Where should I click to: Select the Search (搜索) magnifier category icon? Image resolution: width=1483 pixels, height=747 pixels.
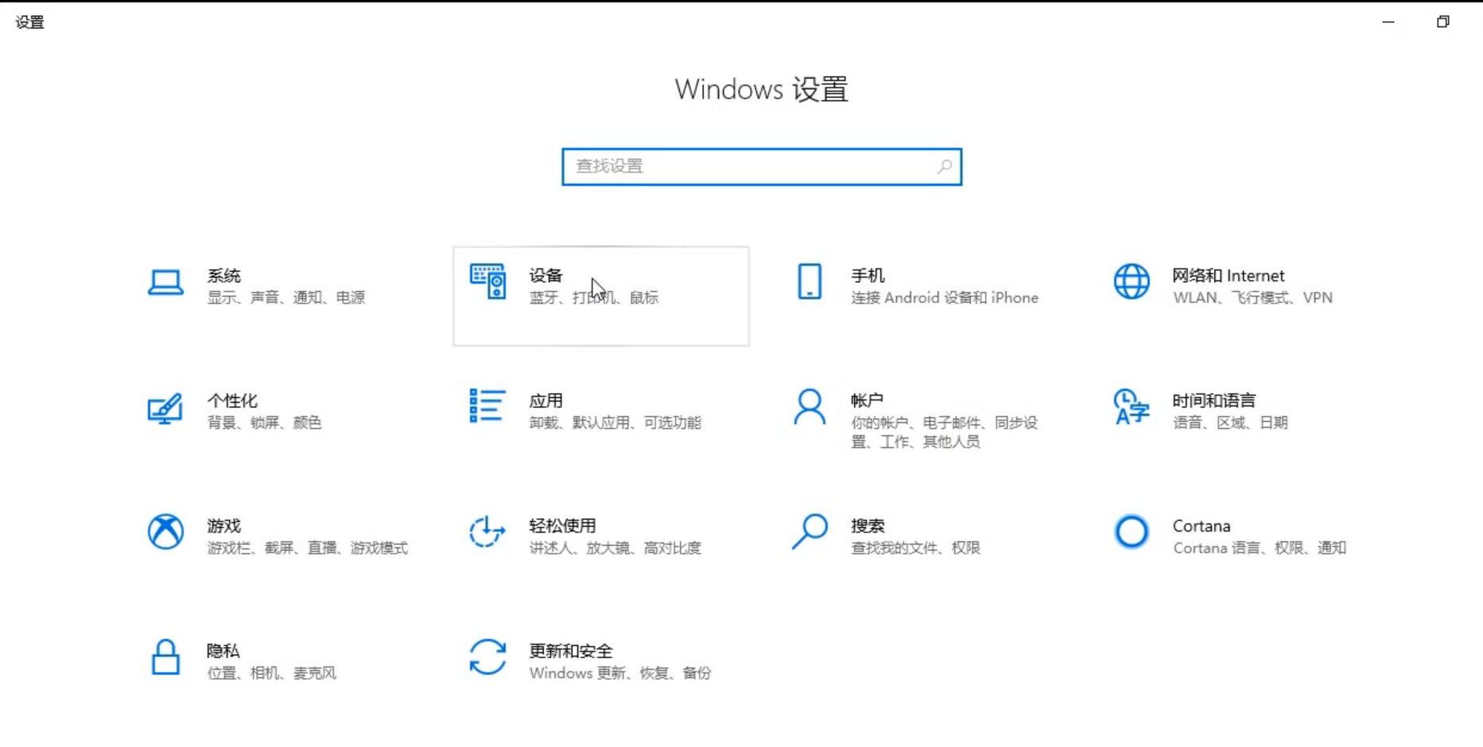(809, 532)
